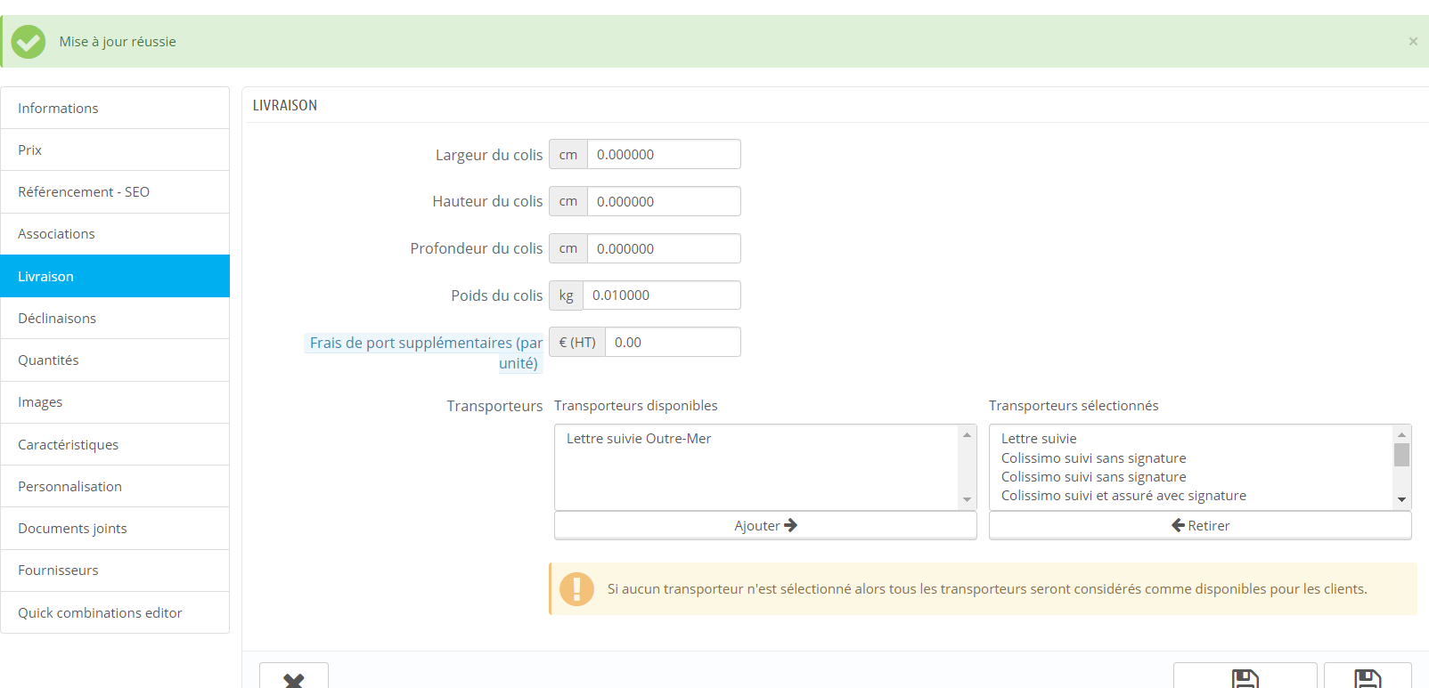The width and height of the screenshot is (1429, 688).
Task: Open the Images tab
Action: (x=115, y=402)
